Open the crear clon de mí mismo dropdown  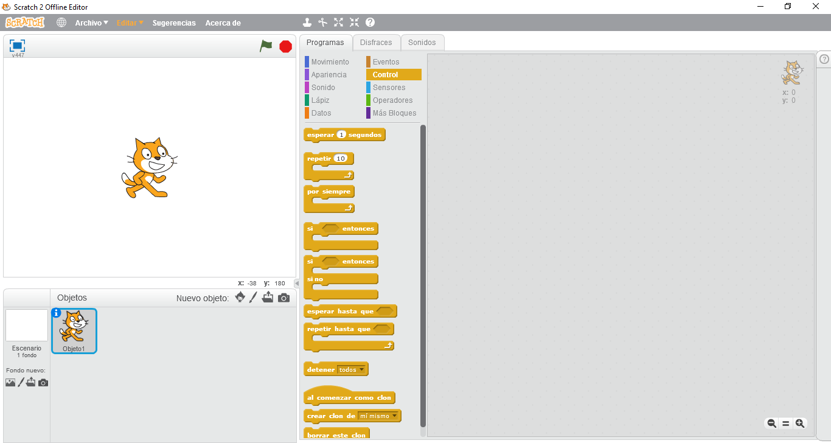point(395,416)
